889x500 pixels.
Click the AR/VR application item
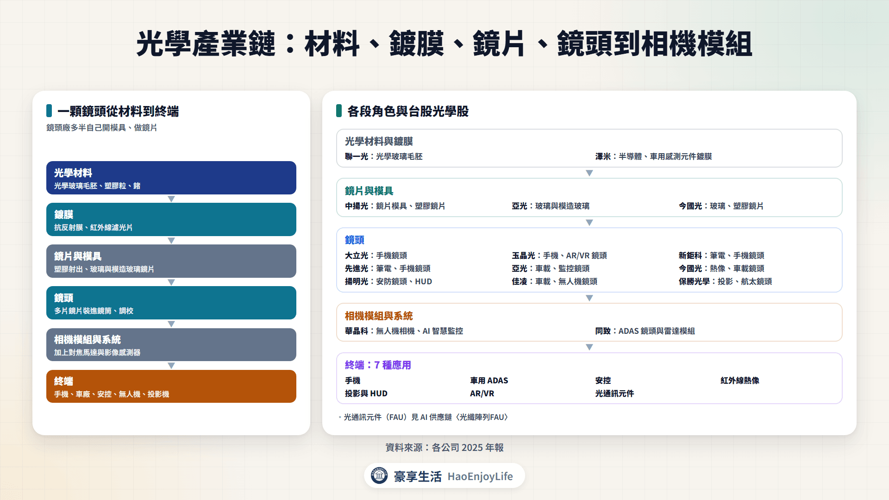(x=482, y=394)
